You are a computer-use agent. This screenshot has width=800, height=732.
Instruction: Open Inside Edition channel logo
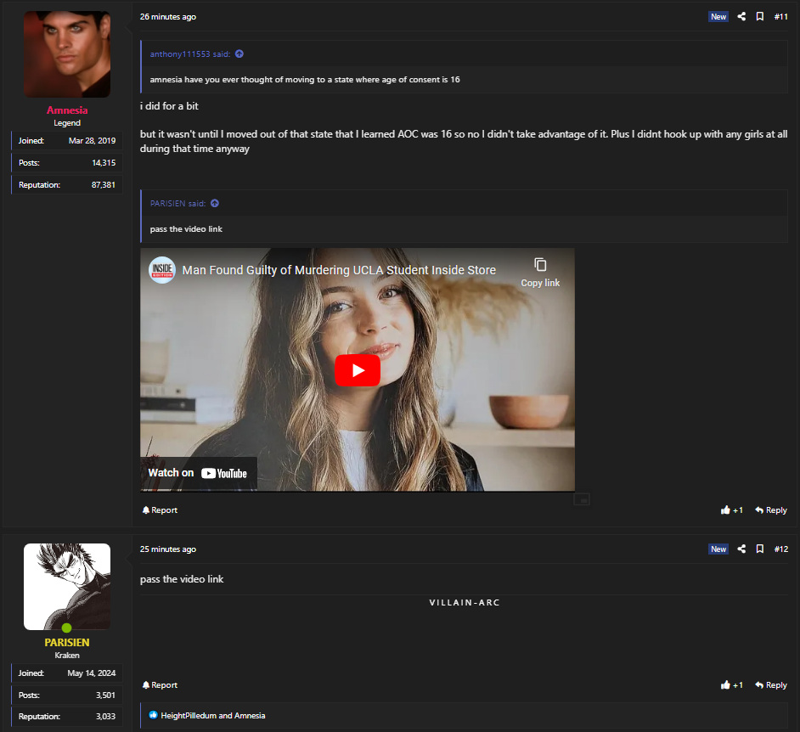(x=161, y=270)
